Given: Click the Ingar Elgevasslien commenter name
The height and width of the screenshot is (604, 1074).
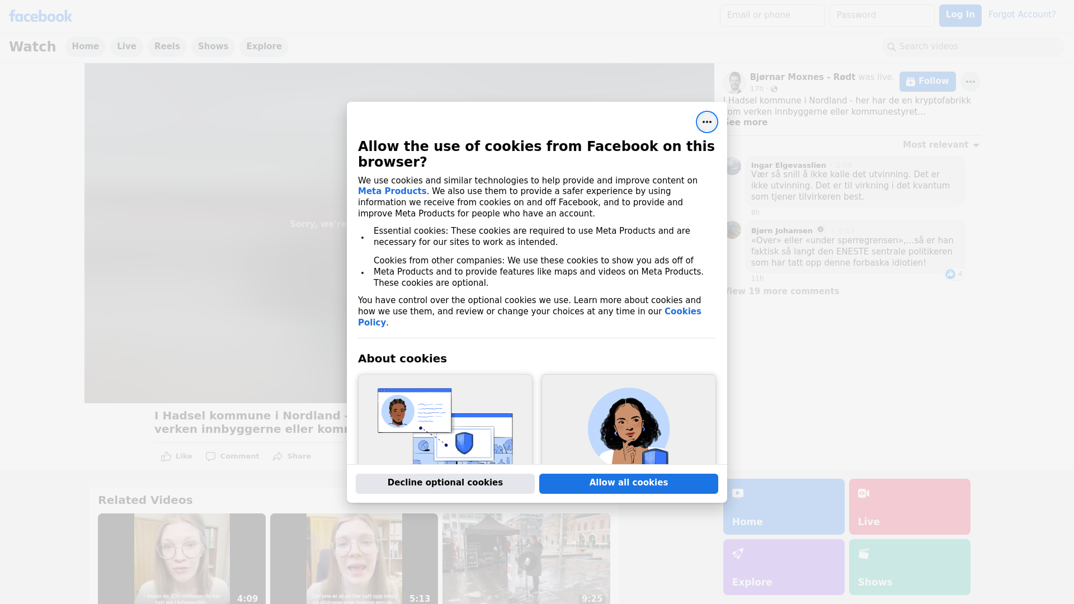Looking at the screenshot, I should click(x=788, y=165).
